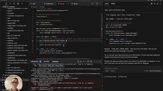This screenshot has height=91, width=163.
Task: Open the Source Control view icon
Action: click(x=14, y=4)
